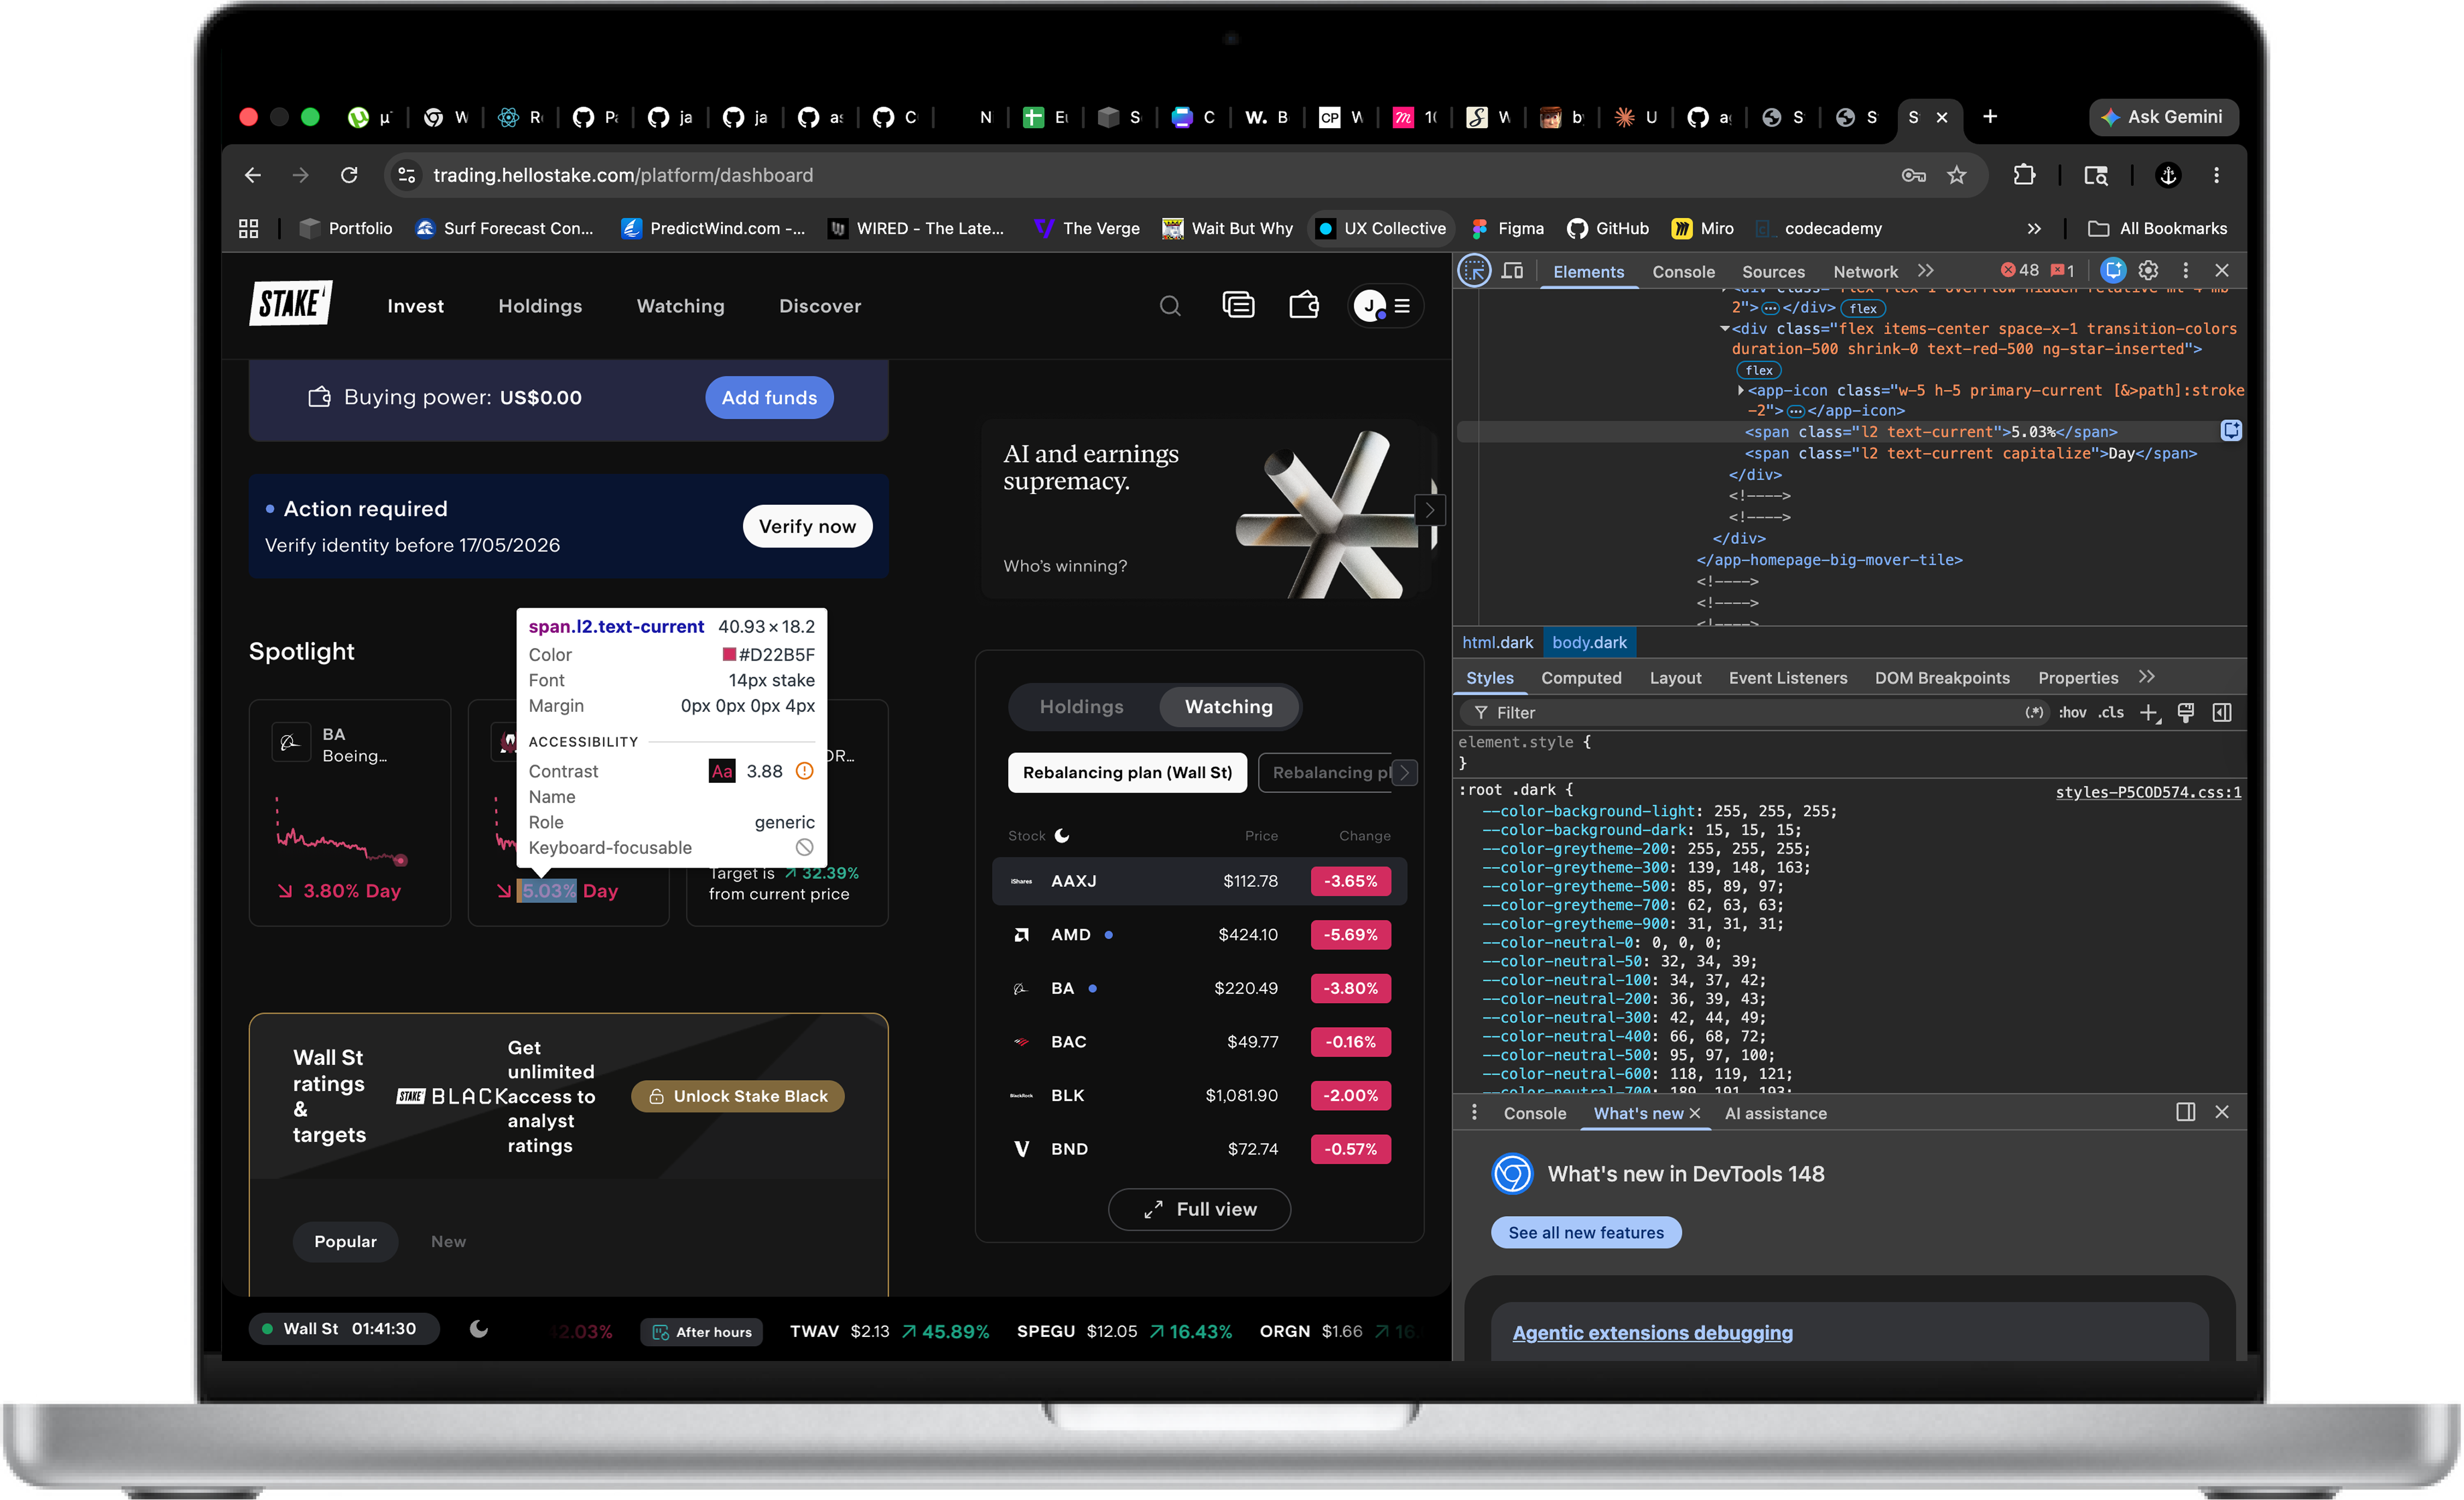The image size is (2464, 1500).
Task: Open the wallet icon in Stake header
Action: (1304, 305)
